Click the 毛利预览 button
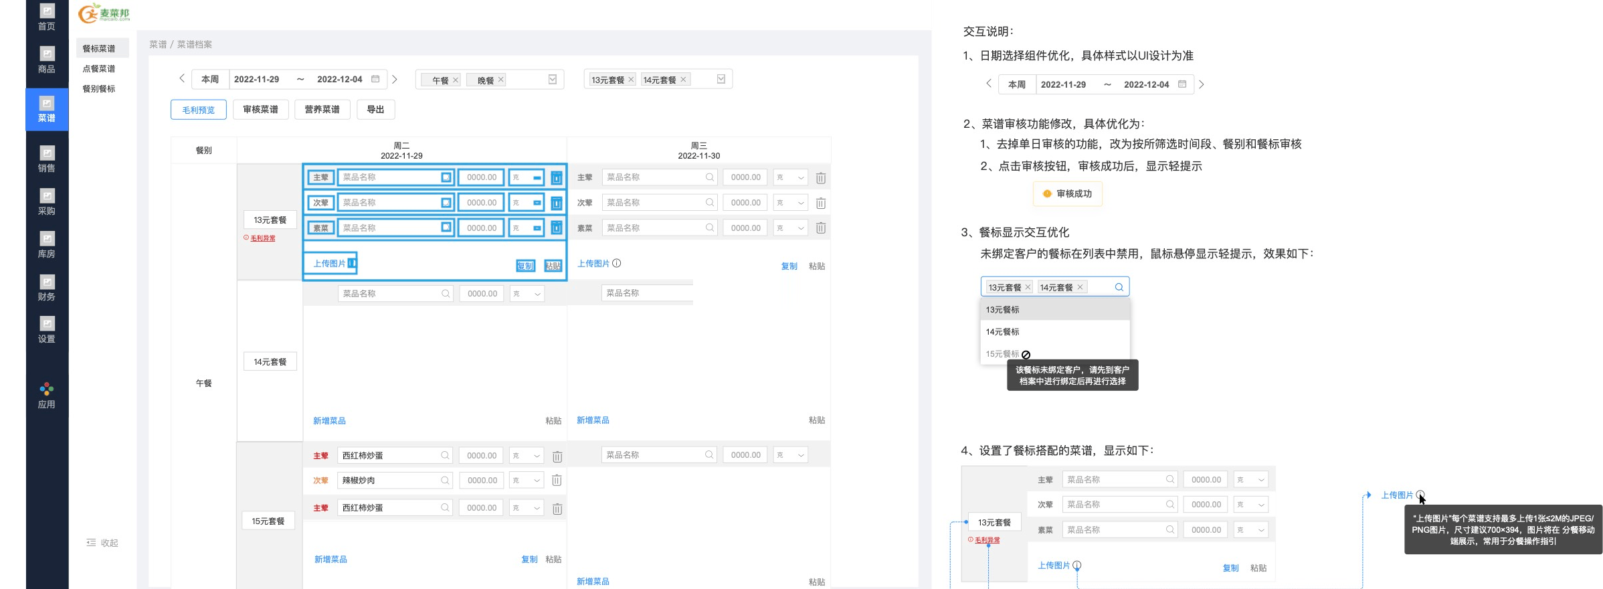 (x=199, y=110)
